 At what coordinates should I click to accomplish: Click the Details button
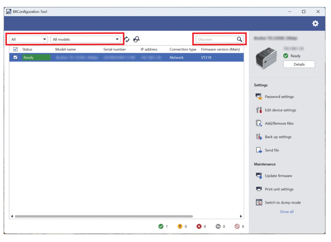coord(299,64)
